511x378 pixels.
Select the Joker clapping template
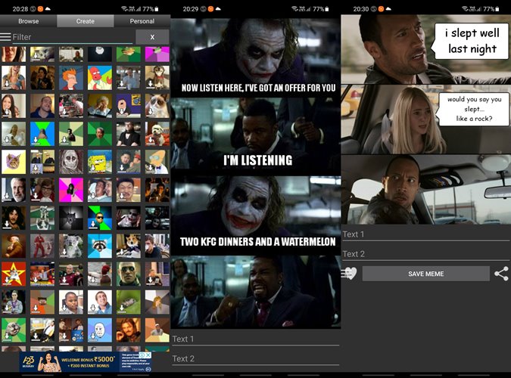click(129, 218)
